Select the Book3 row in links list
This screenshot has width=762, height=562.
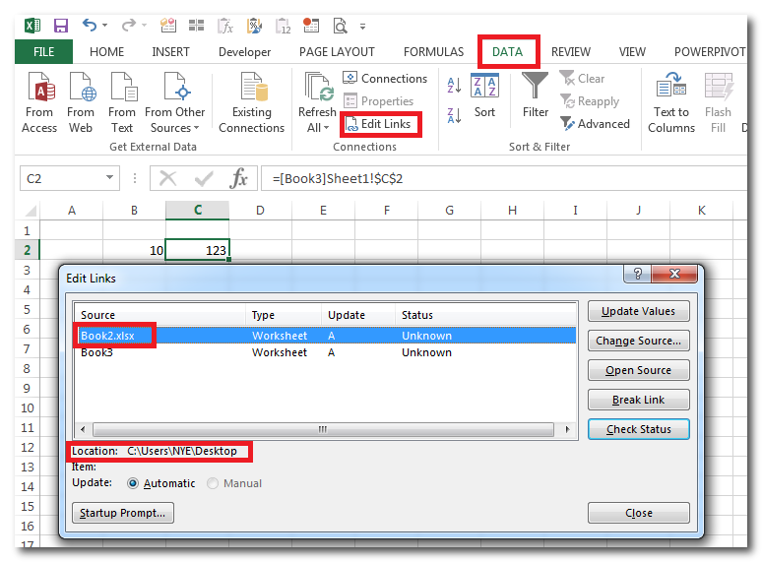click(97, 352)
